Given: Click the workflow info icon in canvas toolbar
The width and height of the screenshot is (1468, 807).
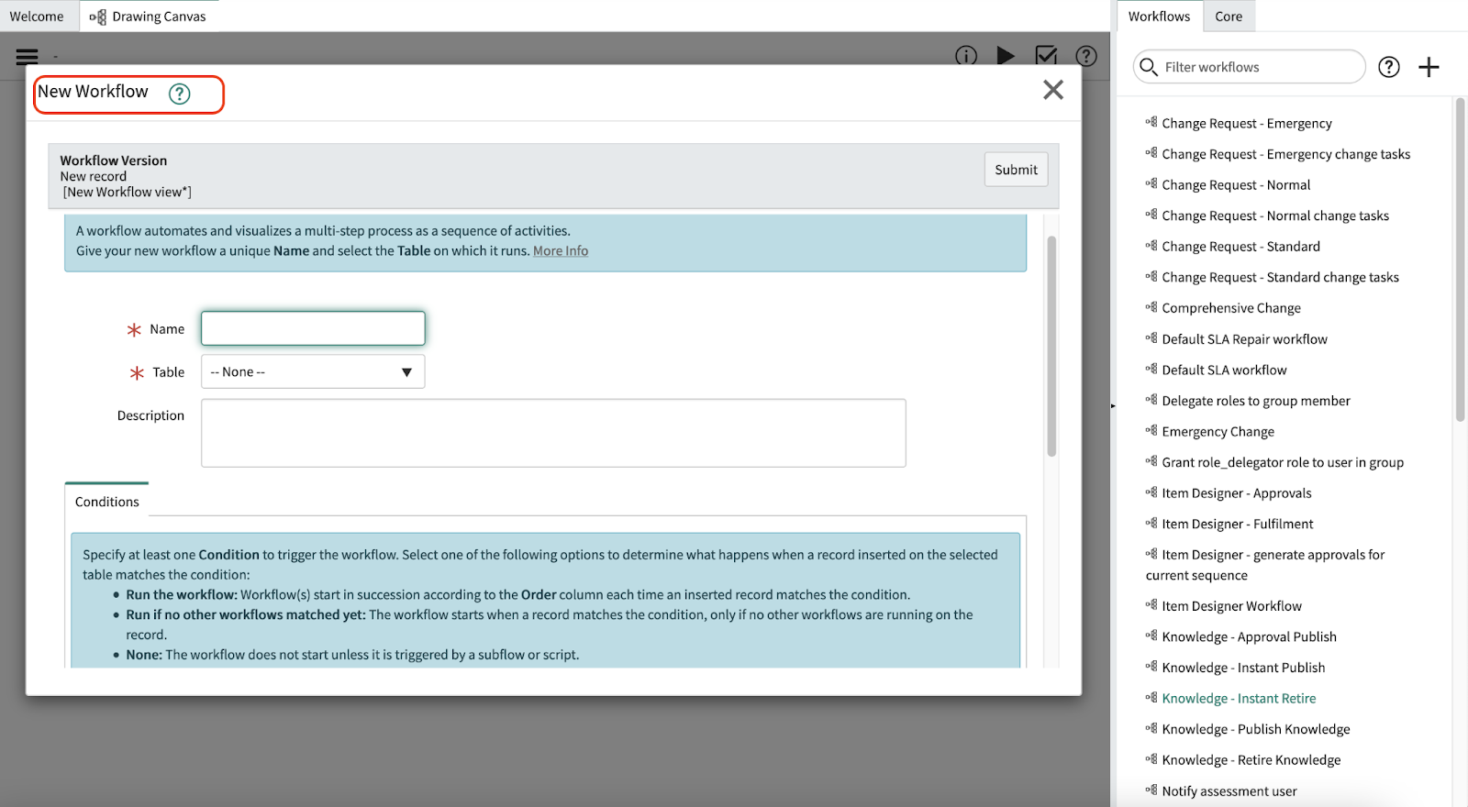Looking at the screenshot, I should click(x=966, y=56).
